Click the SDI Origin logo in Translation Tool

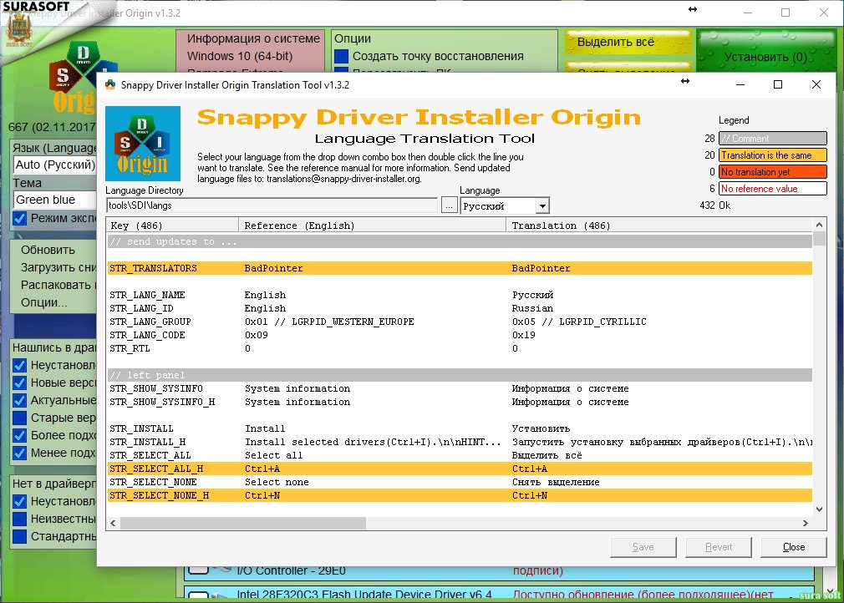143,144
